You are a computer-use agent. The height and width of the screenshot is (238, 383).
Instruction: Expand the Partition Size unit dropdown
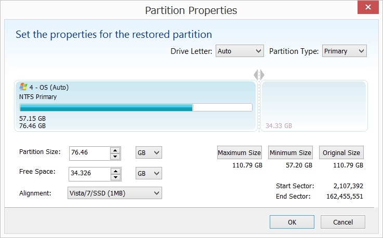click(149, 153)
